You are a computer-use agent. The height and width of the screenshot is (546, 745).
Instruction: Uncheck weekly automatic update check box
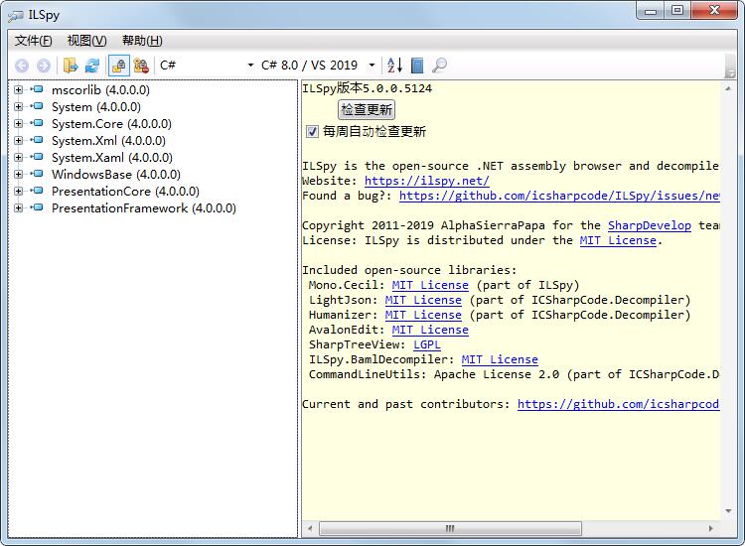point(313,131)
